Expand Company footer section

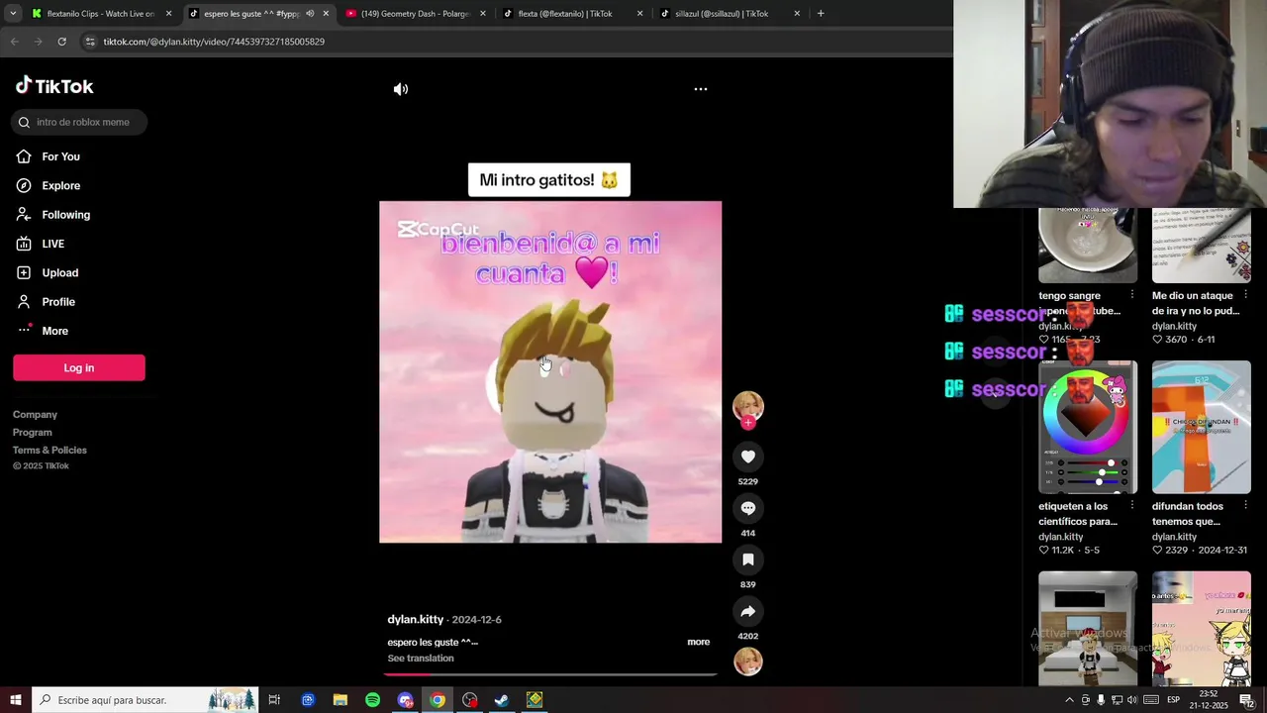tap(35, 415)
